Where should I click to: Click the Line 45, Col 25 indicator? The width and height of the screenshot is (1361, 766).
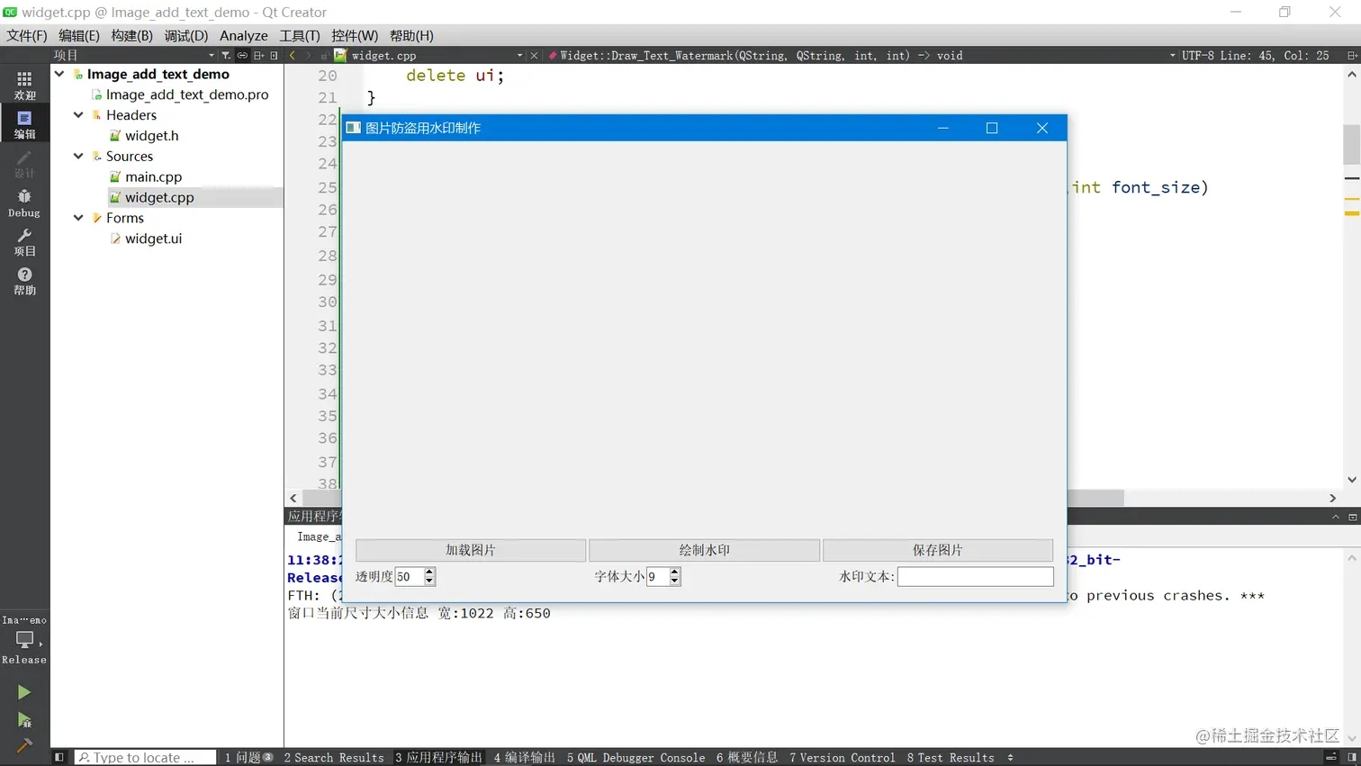1275,55
